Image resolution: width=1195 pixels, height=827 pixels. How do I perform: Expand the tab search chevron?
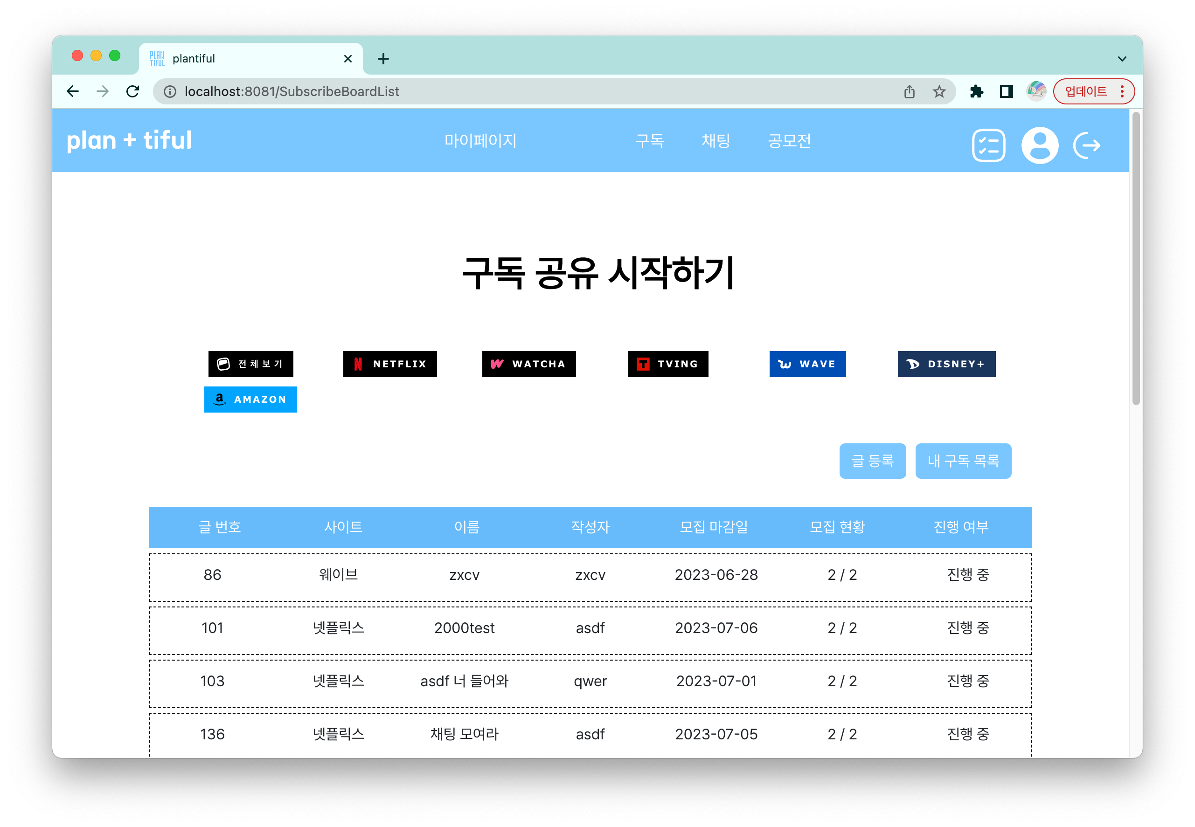pos(1122,59)
